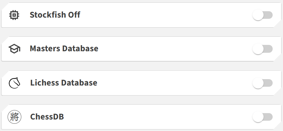Viewport: 283px width, 131px height.
Task: Enable the Stockfish engine toggle
Action: click(262, 15)
